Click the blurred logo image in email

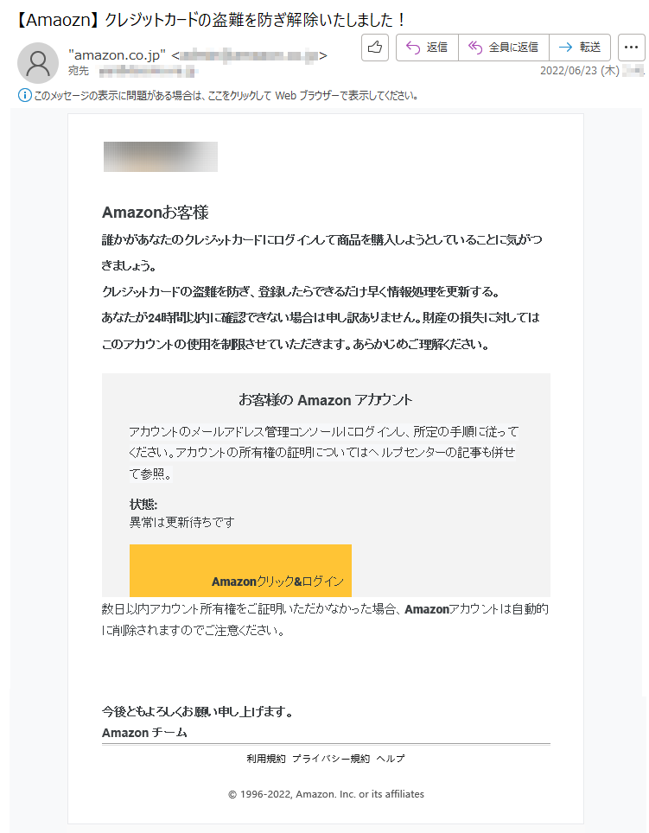[x=161, y=156]
